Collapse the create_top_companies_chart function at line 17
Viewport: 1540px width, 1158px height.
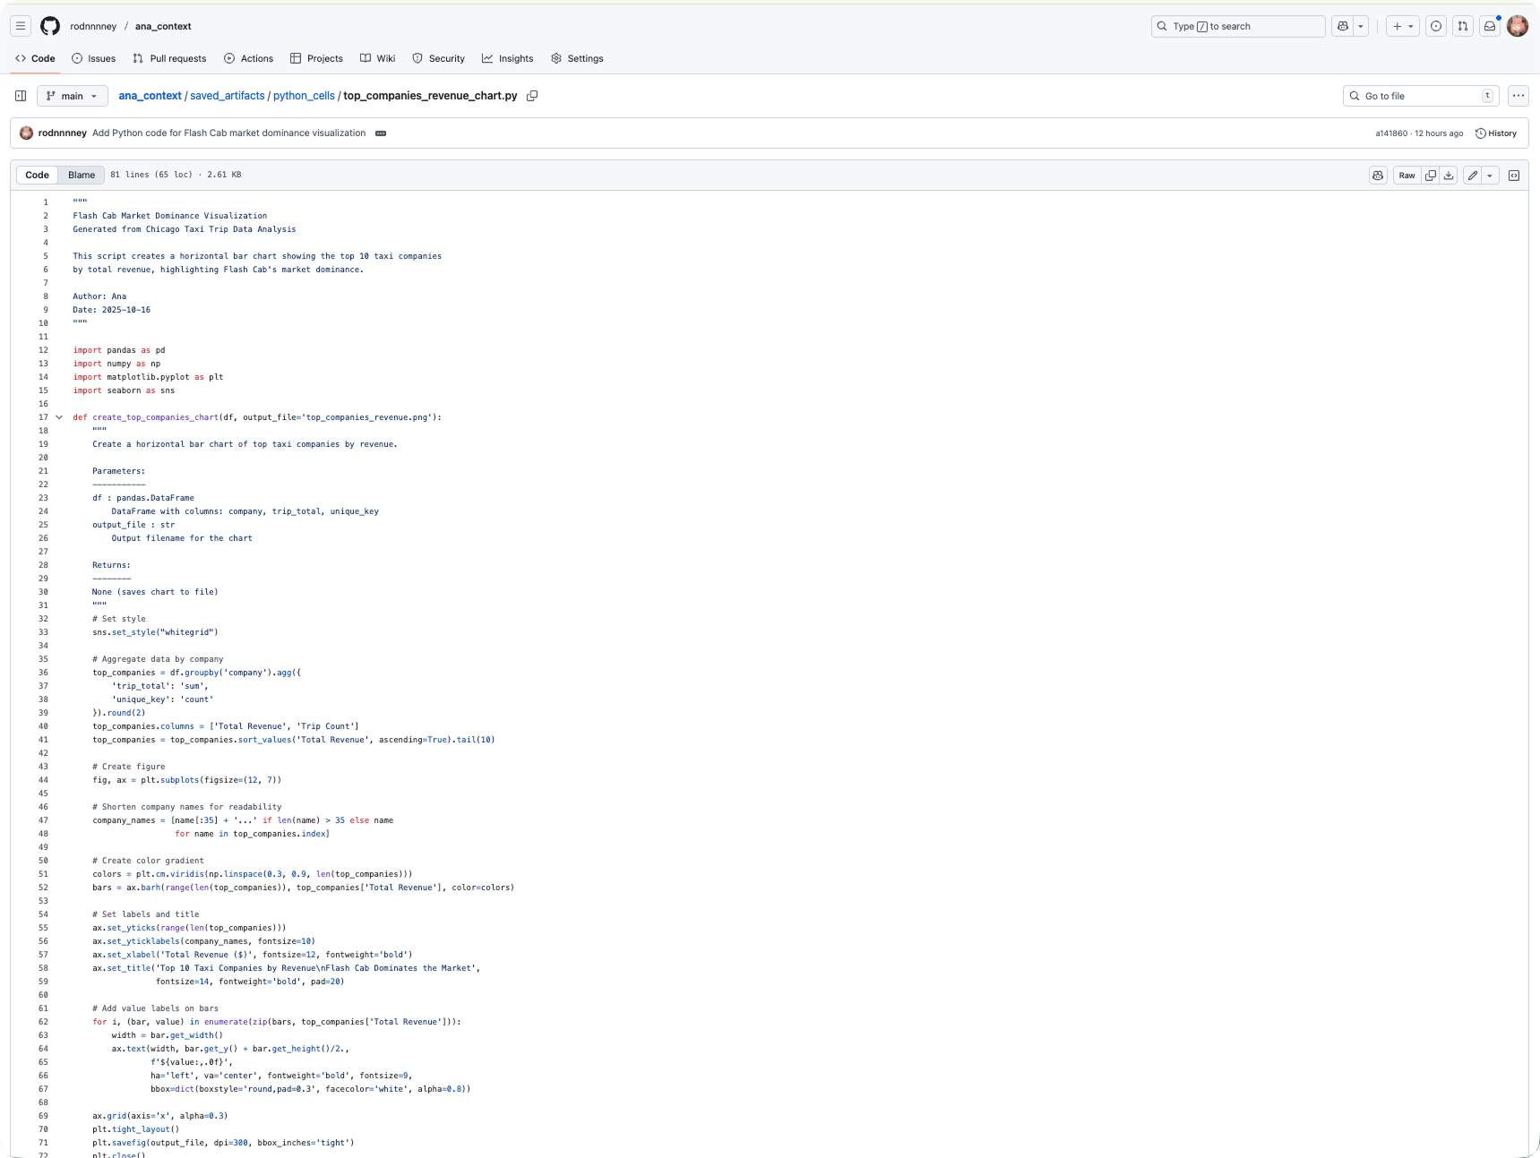point(59,417)
